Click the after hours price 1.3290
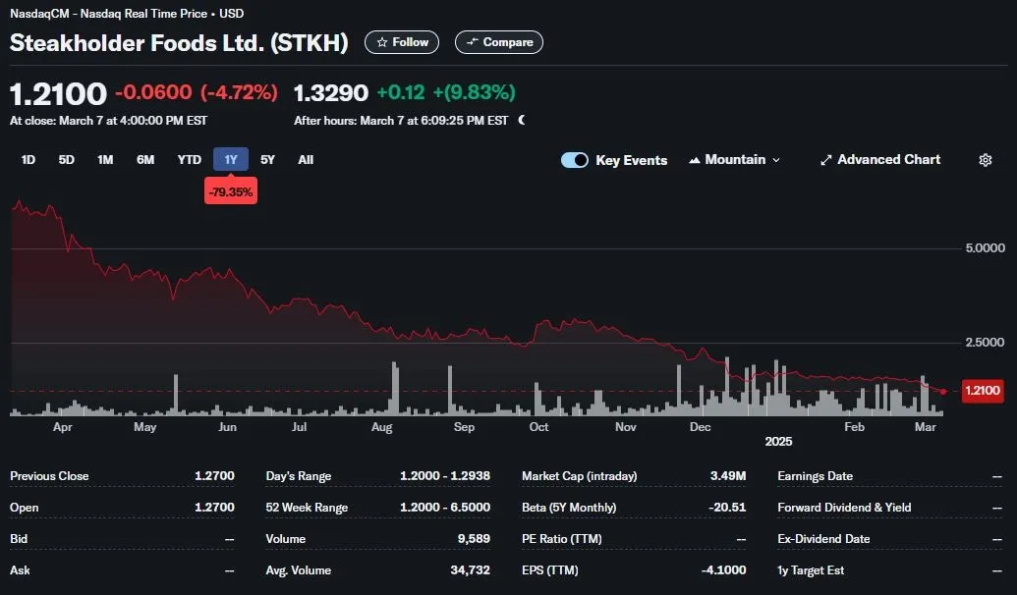This screenshot has height=595, width=1017. tap(331, 92)
